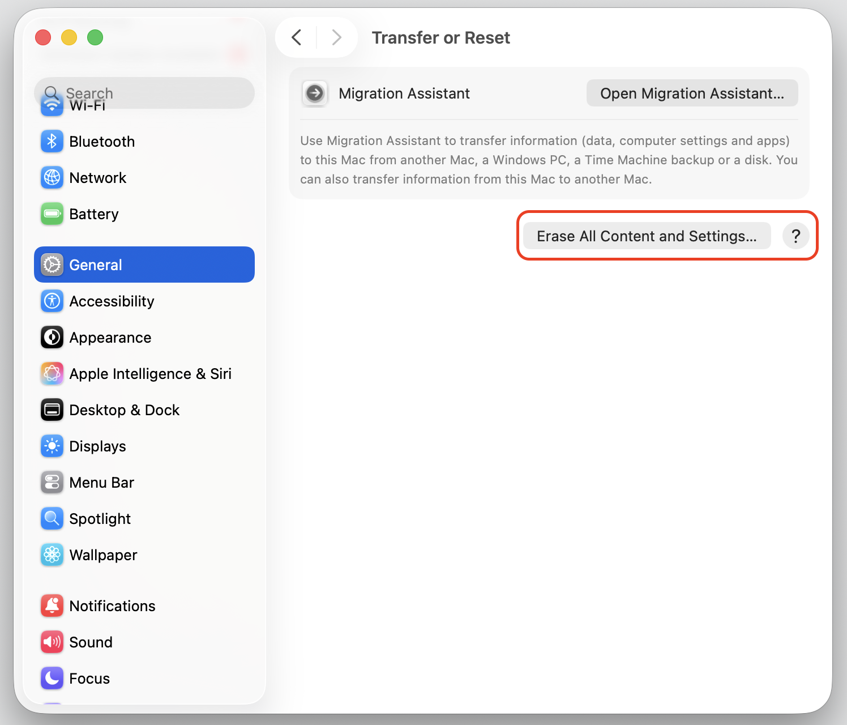Open Desktop & Dock settings
The image size is (847, 725).
pyautogui.click(x=144, y=410)
